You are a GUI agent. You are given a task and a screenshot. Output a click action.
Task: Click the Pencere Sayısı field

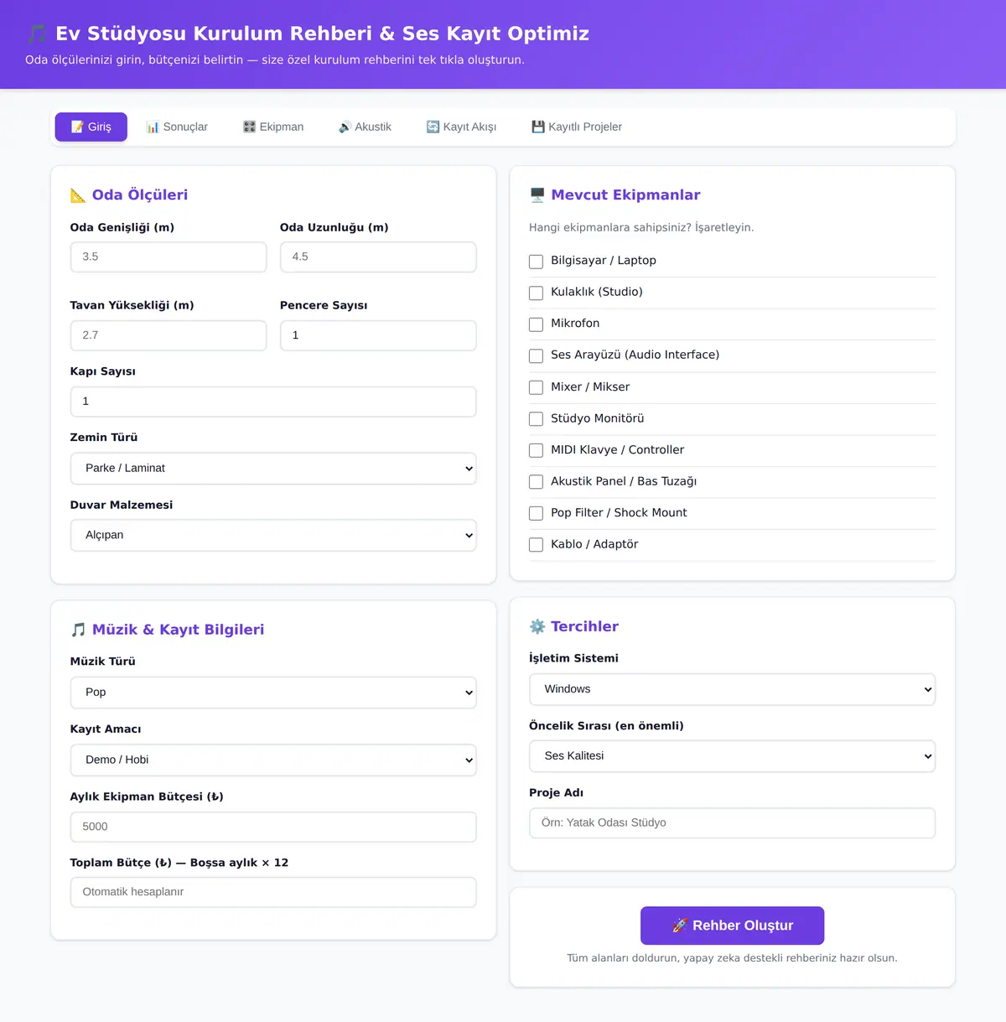[x=378, y=335]
